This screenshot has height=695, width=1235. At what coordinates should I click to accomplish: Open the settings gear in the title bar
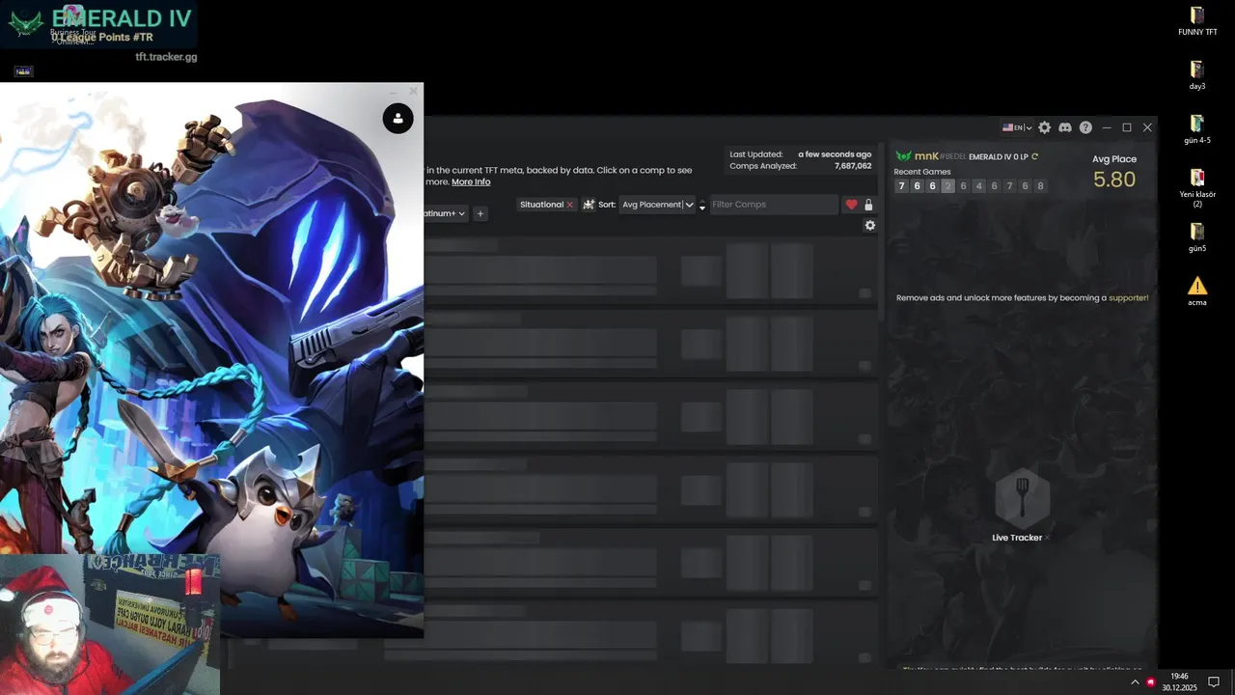(1044, 127)
